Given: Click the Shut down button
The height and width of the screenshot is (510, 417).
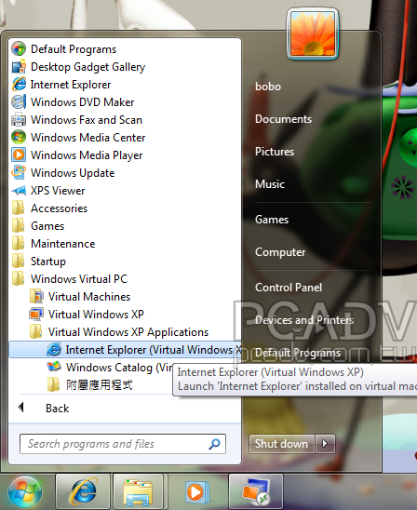Looking at the screenshot, I should (282, 444).
